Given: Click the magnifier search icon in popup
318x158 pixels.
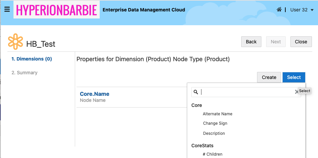Looking at the screenshot, I should click(196, 92).
